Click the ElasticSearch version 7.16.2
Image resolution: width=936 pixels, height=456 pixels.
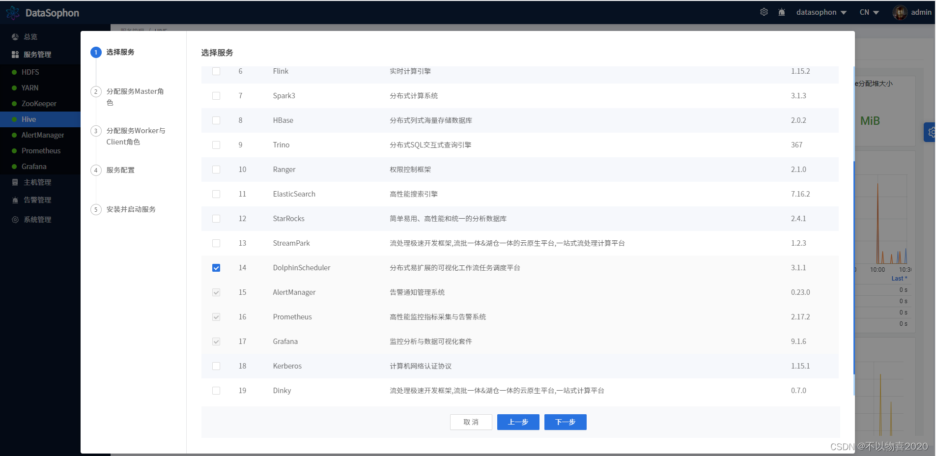[800, 194]
